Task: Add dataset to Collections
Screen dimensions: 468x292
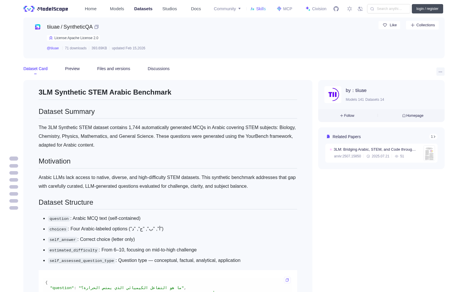Action: (x=422, y=25)
